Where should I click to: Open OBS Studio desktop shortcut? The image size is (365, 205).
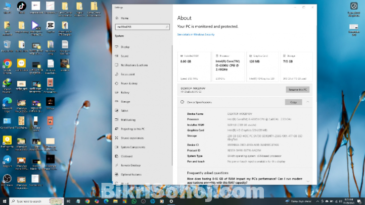click(x=7, y=180)
